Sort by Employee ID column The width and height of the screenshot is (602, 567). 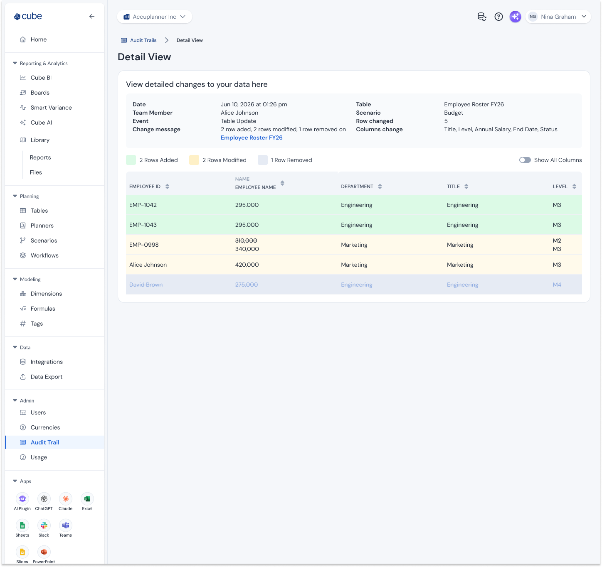[167, 187]
